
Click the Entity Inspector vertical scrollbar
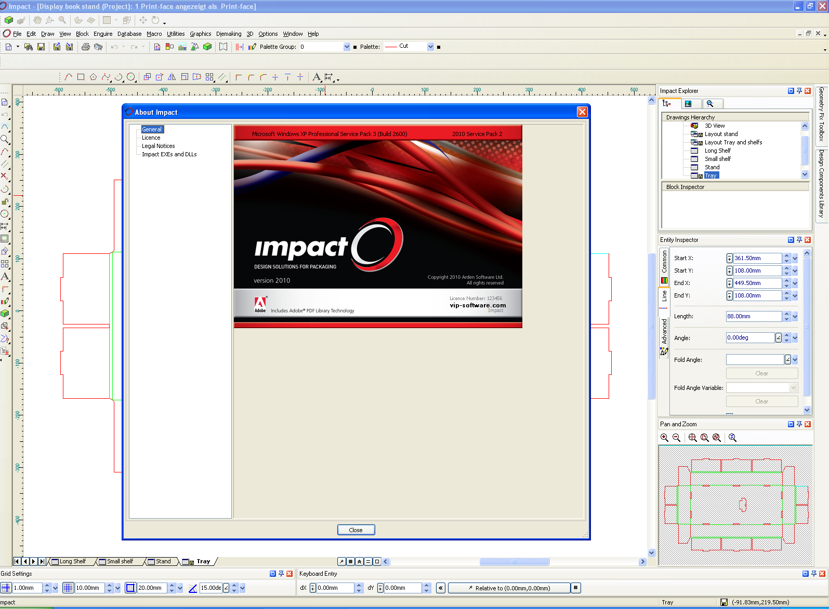[807, 327]
